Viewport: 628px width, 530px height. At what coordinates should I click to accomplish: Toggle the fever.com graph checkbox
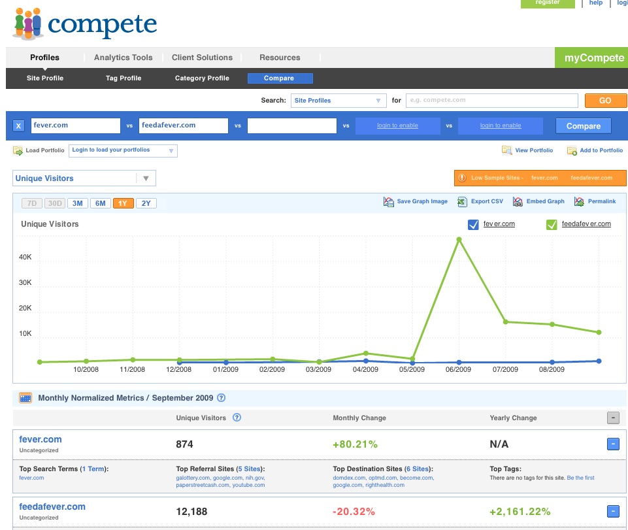(x=473, y=224)
